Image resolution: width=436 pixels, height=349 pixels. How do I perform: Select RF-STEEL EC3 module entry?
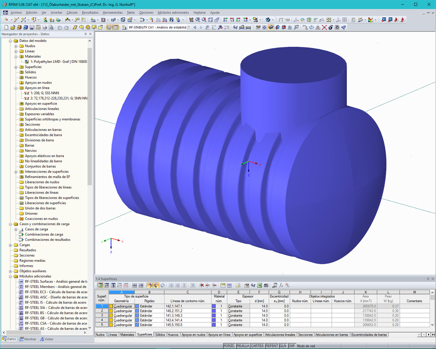pyautogui.click(x=56, y=292)
